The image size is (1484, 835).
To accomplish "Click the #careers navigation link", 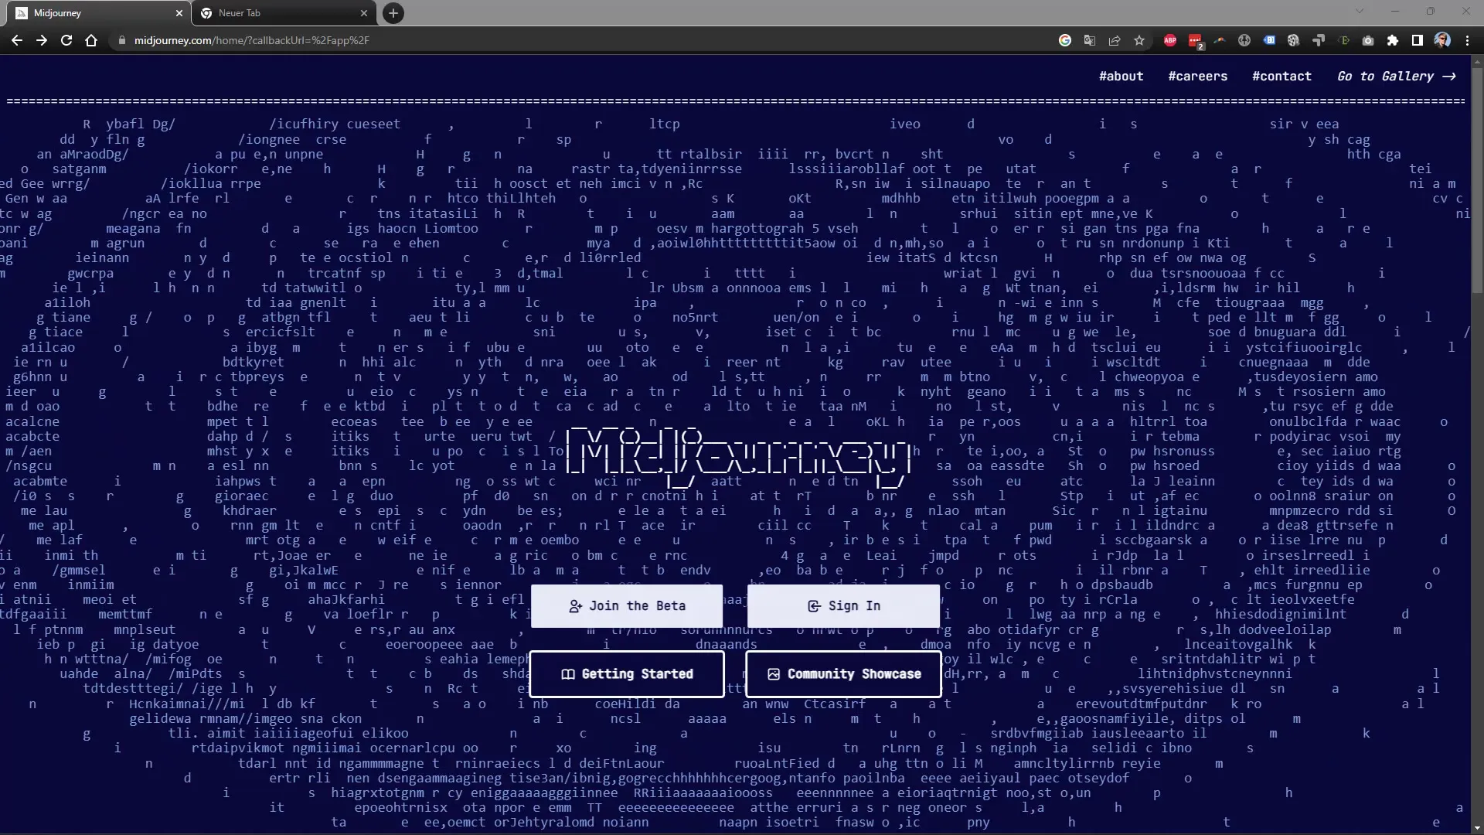I will click(1197, 76).
